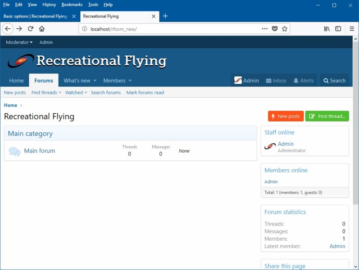Open the History menu
The width and height of the screenshot is (359, 270).
49,4
